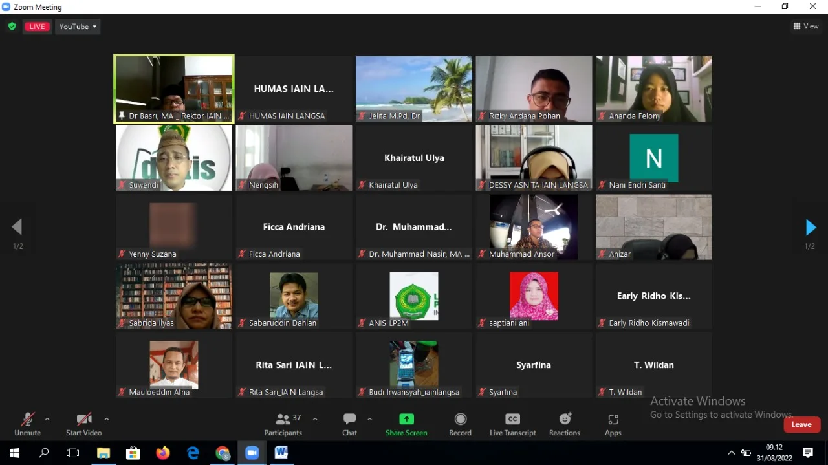The height and width of the screenshot is (465, 828).
Task: Expand audio options arrow beside Unmute
Action: [47, 419]
